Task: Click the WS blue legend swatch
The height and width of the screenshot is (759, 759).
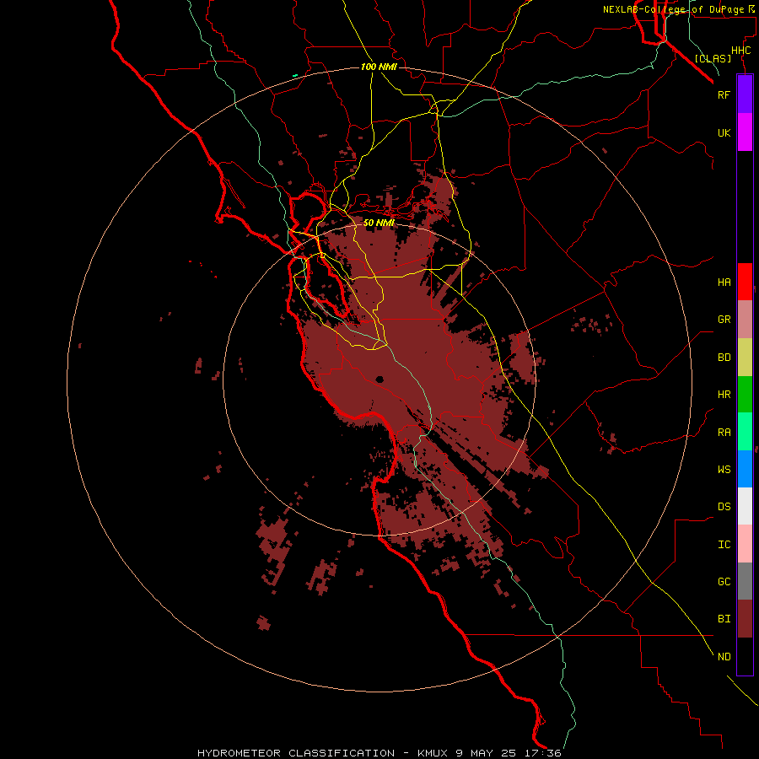Action: click(x=745, y=469)
